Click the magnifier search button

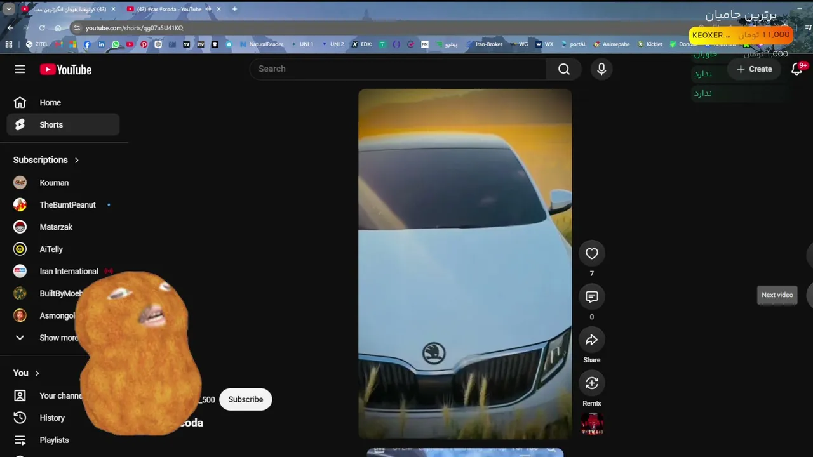(x=564, y=69)
